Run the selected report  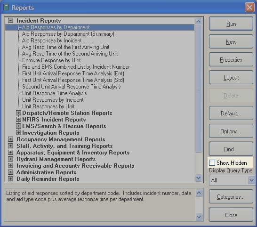coord(231,24)
